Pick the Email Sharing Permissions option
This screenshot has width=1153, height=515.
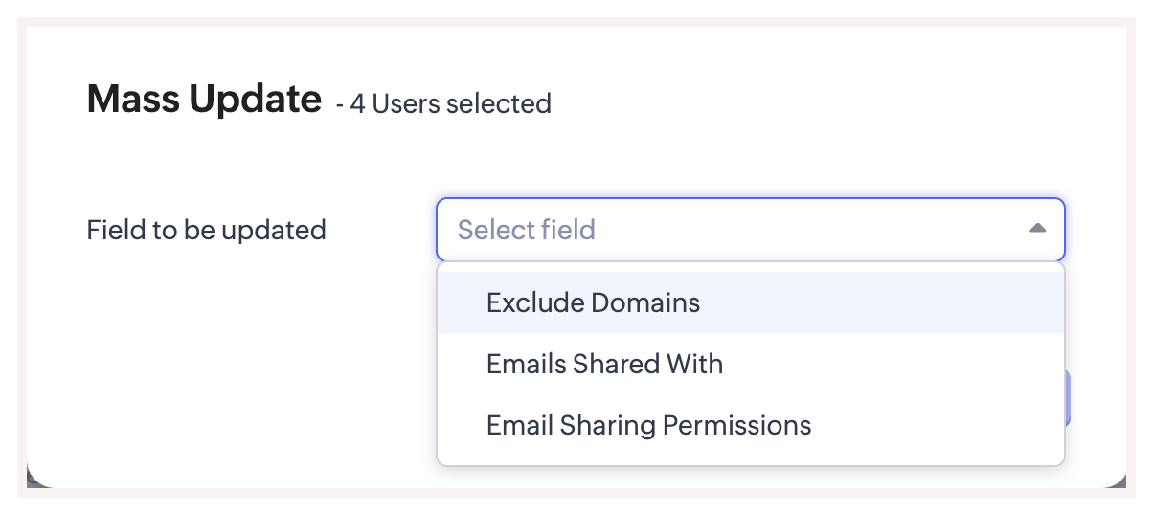pos(648,425)
